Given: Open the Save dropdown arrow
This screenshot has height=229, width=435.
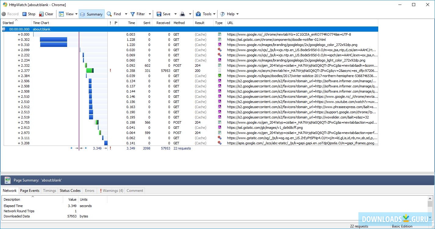Looking at the screenshot, I should (175, 14).
